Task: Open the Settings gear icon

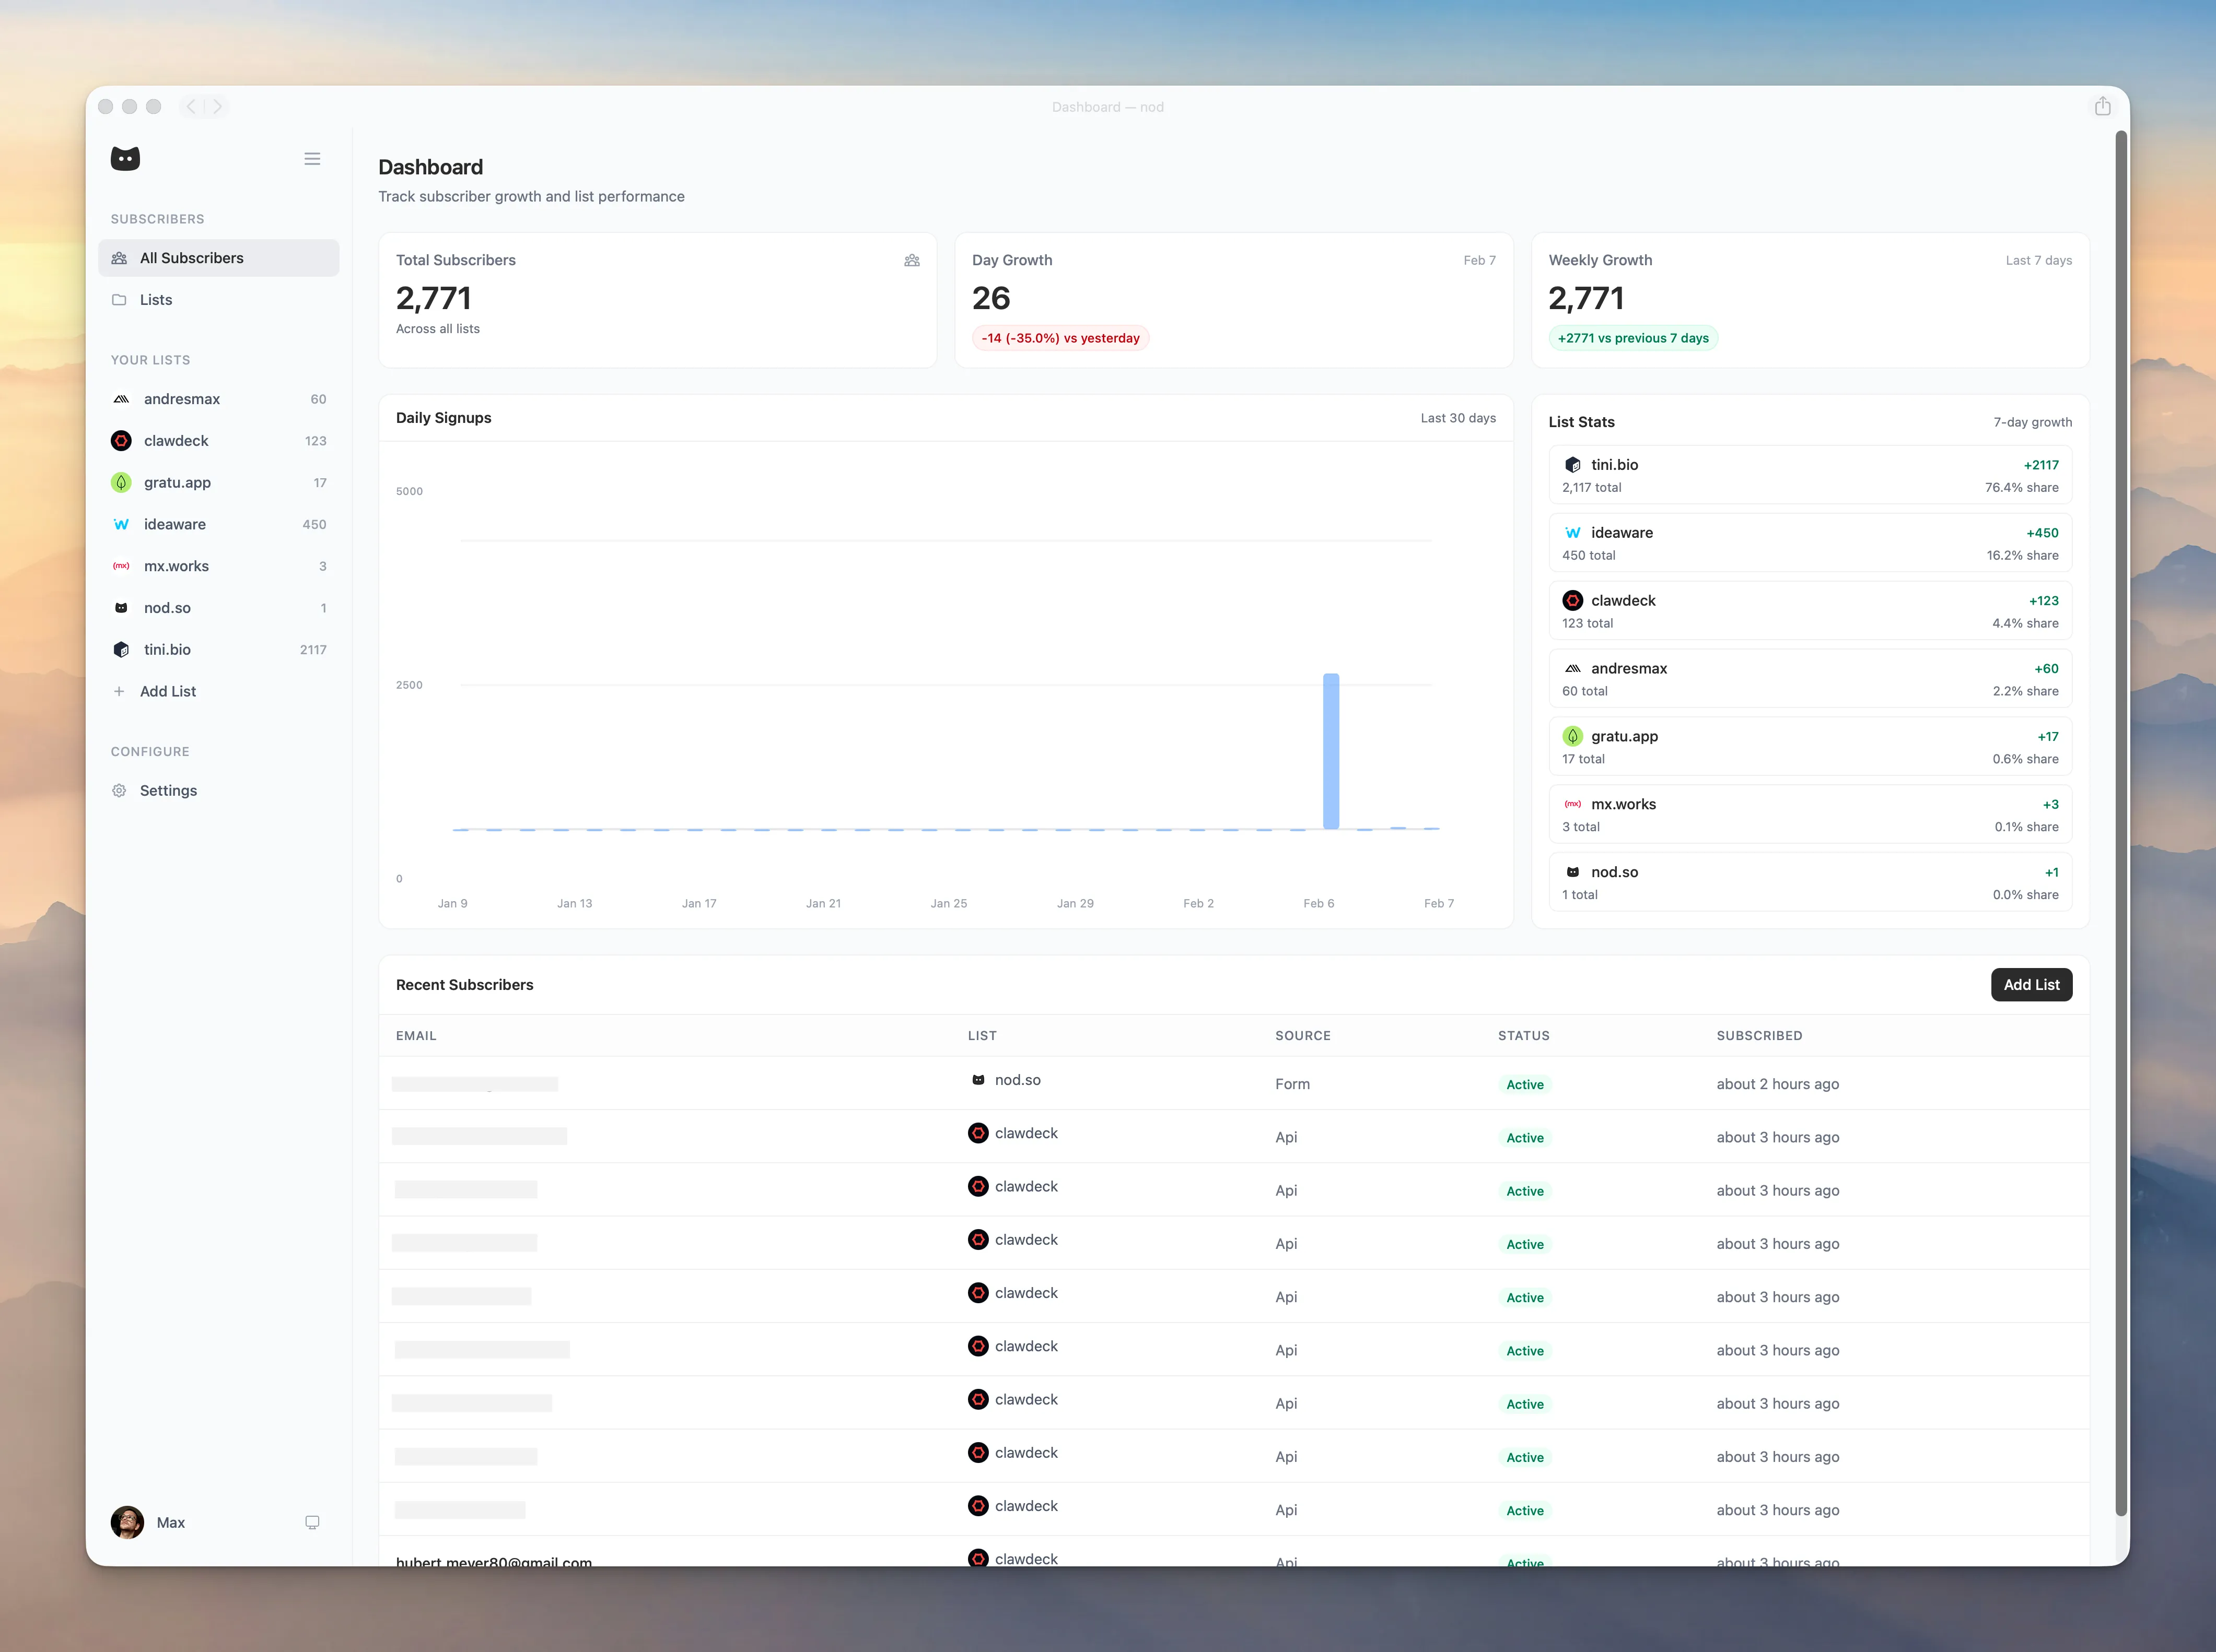Action: point(119,790)
